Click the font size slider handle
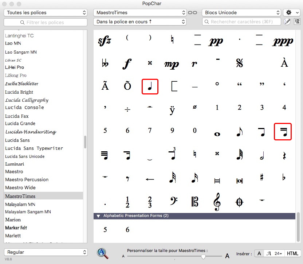 (x=203, y=256)
